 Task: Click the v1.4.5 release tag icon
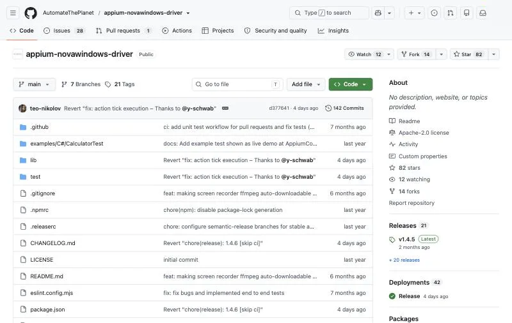(392, 239)
